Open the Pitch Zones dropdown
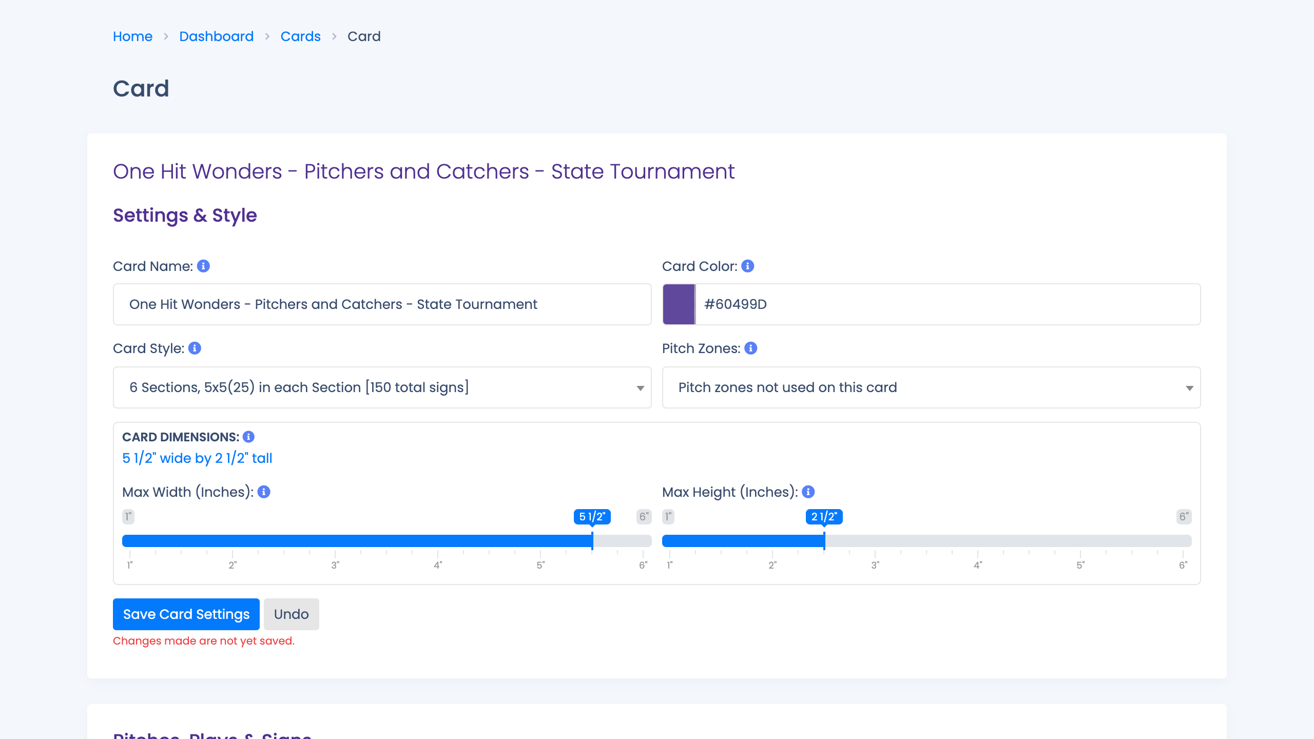 coord(931,387)
